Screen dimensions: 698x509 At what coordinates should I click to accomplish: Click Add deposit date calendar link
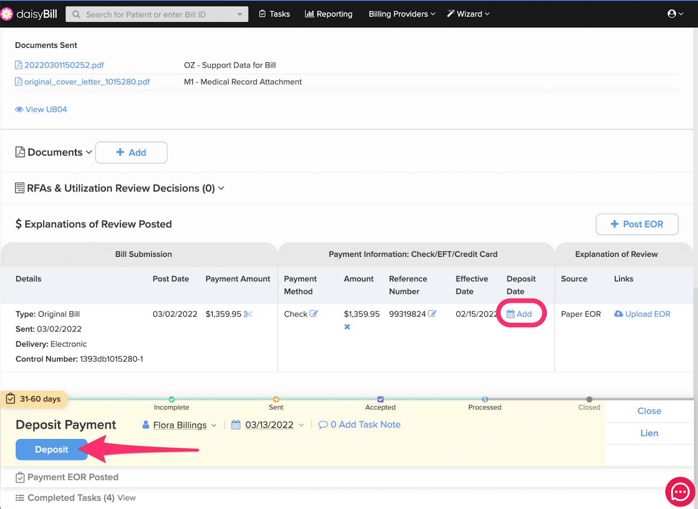[519, 314]
